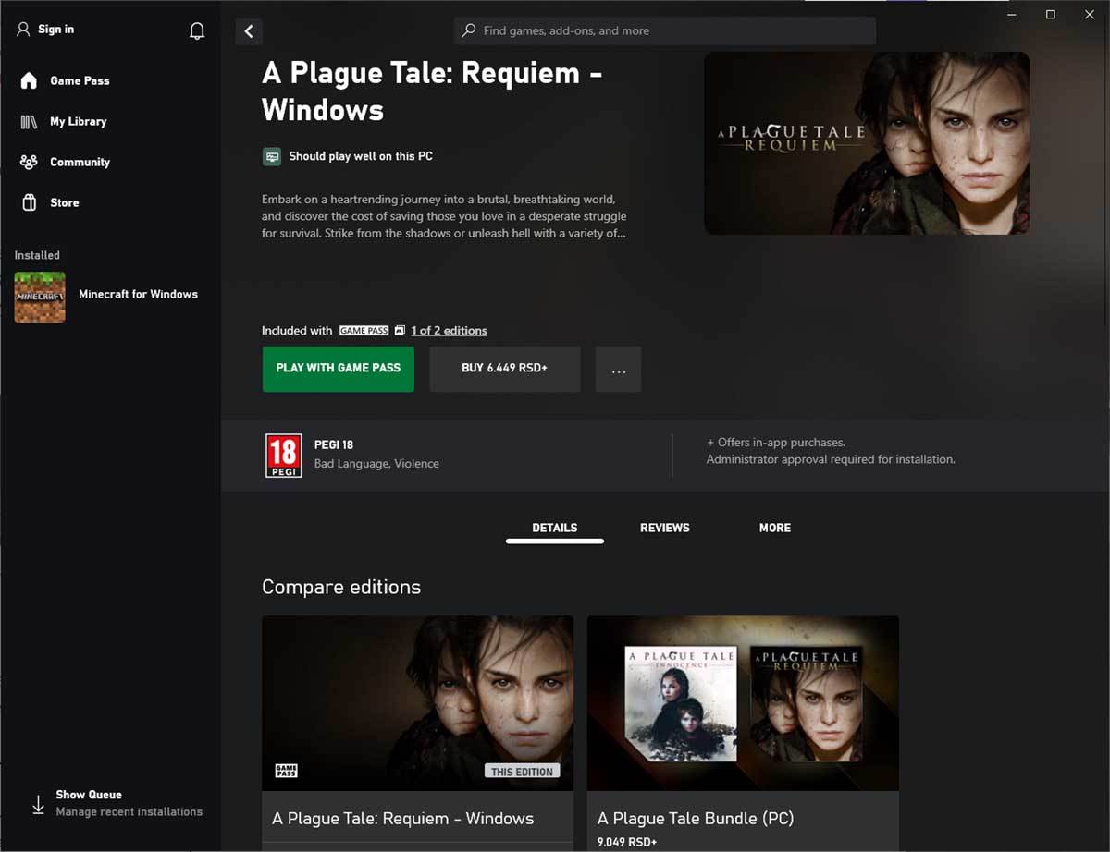The height and width of the screenshot is (852, 1110).
Task: Select the Community icon in the sidebar
Action: (27, 162)
